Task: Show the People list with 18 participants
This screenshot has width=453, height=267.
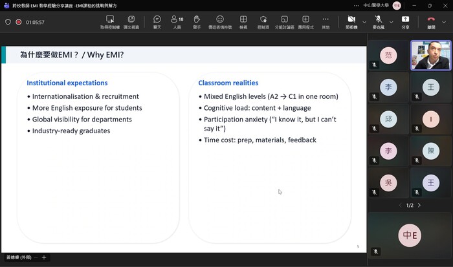Action: tap(177, 19)
